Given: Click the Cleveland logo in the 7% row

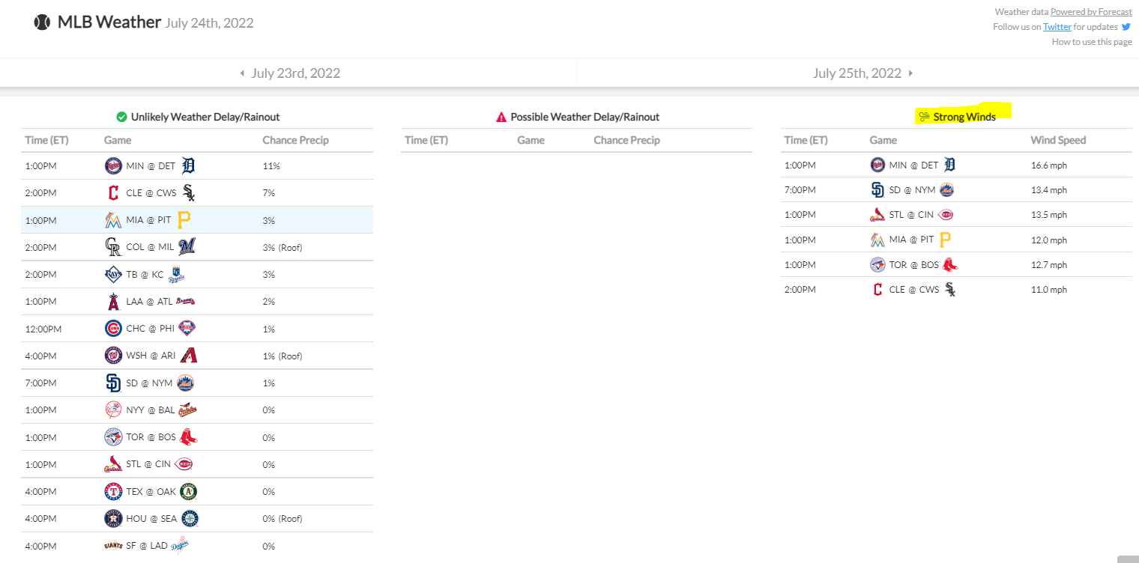Looking at the screenshot, I should [x=113, y=193].
